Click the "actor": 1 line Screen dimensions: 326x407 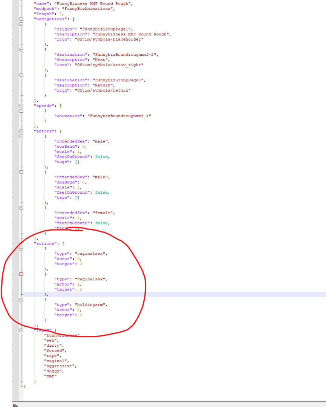tap(68, 285)
